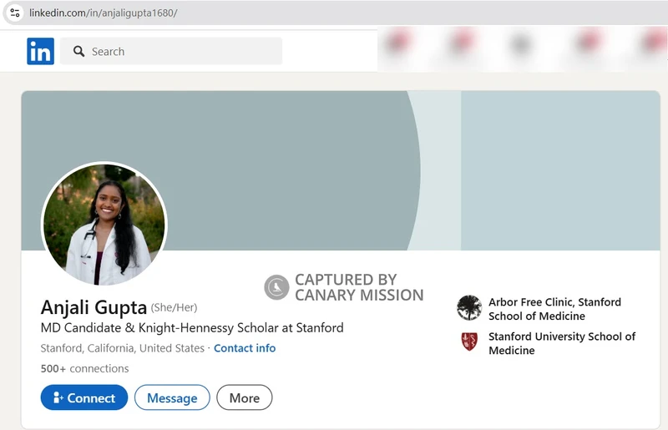Open the site settings icon in address bar
Image resolution: width=668 pixels, height=430 pixels.
[15, 13]
